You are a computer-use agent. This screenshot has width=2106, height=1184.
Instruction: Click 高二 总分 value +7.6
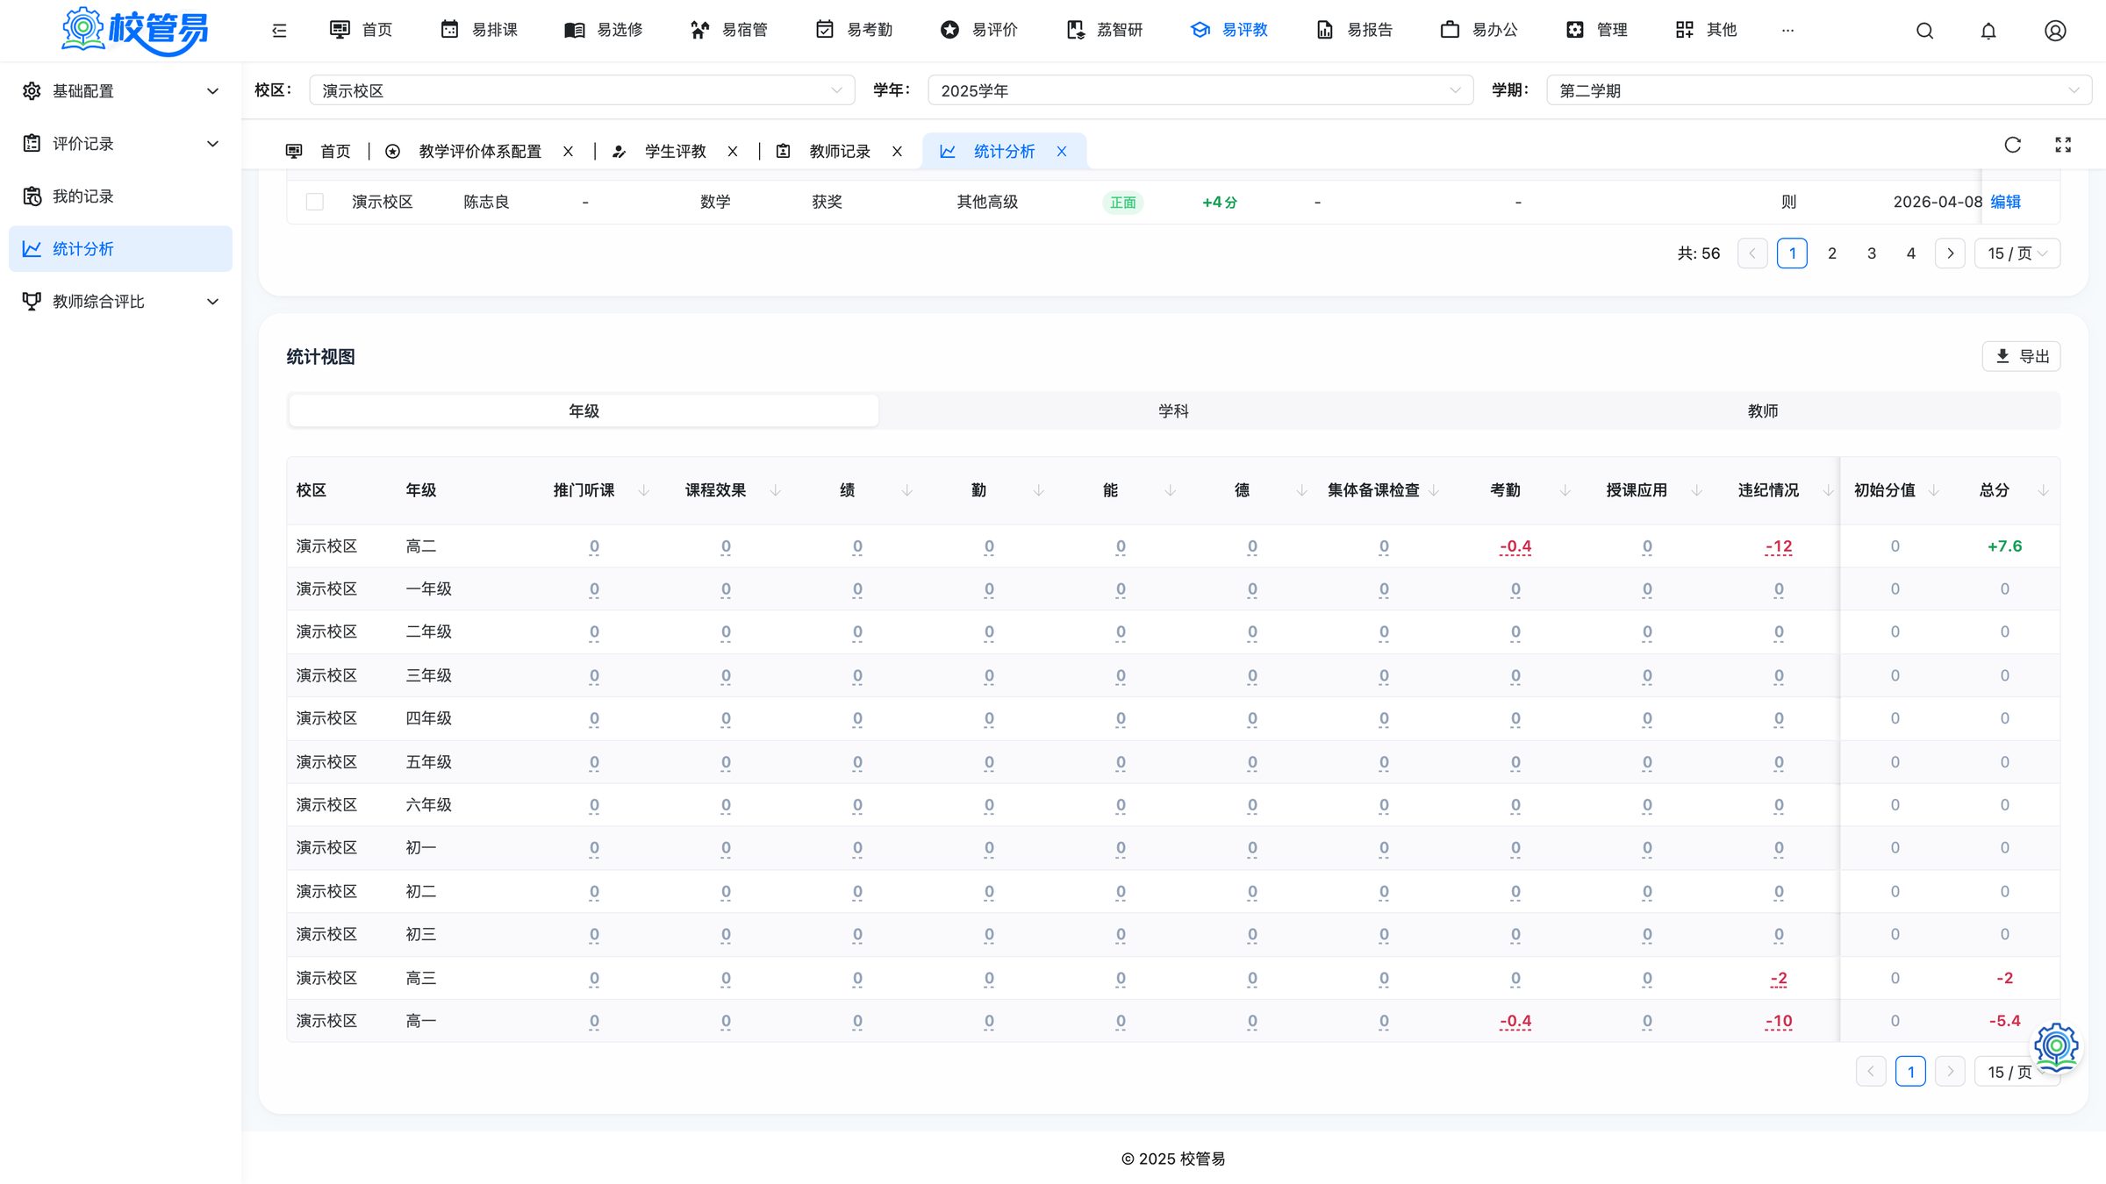point(2004,546)
